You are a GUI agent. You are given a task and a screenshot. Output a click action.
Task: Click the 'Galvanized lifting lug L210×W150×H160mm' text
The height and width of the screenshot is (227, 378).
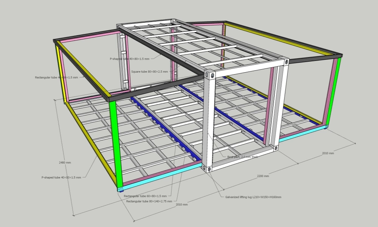pyautogui.click(x=254, y=197)
